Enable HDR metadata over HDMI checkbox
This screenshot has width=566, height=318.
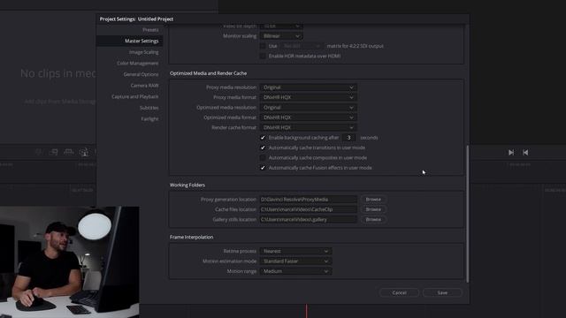(x=263, y=56)
